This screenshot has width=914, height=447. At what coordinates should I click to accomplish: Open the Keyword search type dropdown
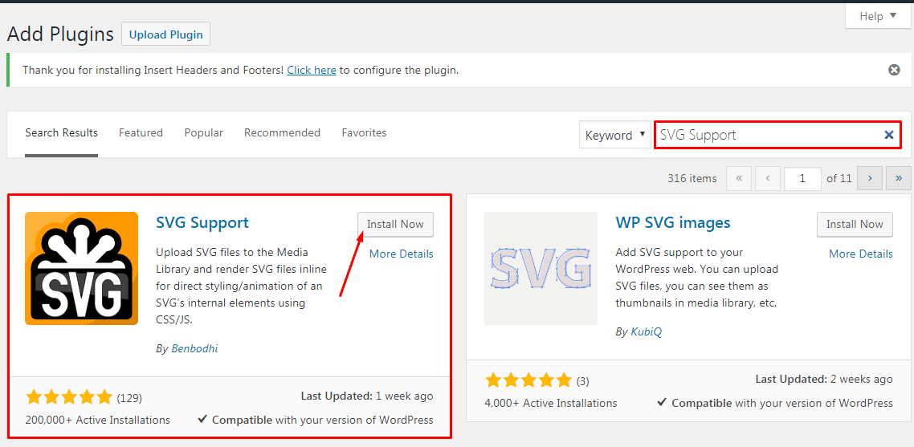tap(615, 135)
